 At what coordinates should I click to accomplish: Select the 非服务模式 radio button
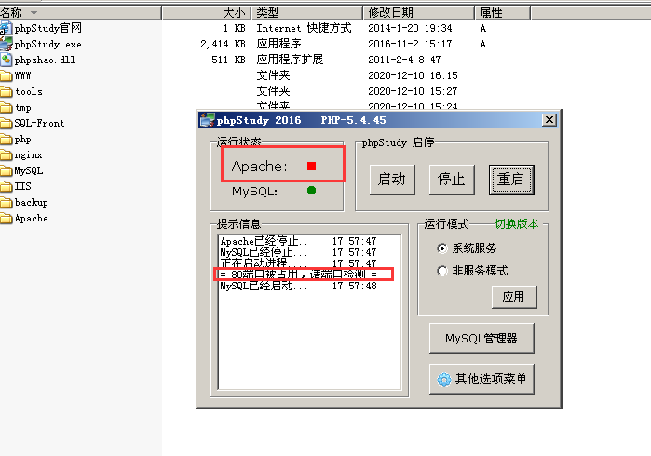(442, 271)
